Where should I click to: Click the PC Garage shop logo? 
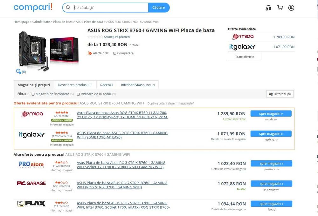click(x=31, y=183)
